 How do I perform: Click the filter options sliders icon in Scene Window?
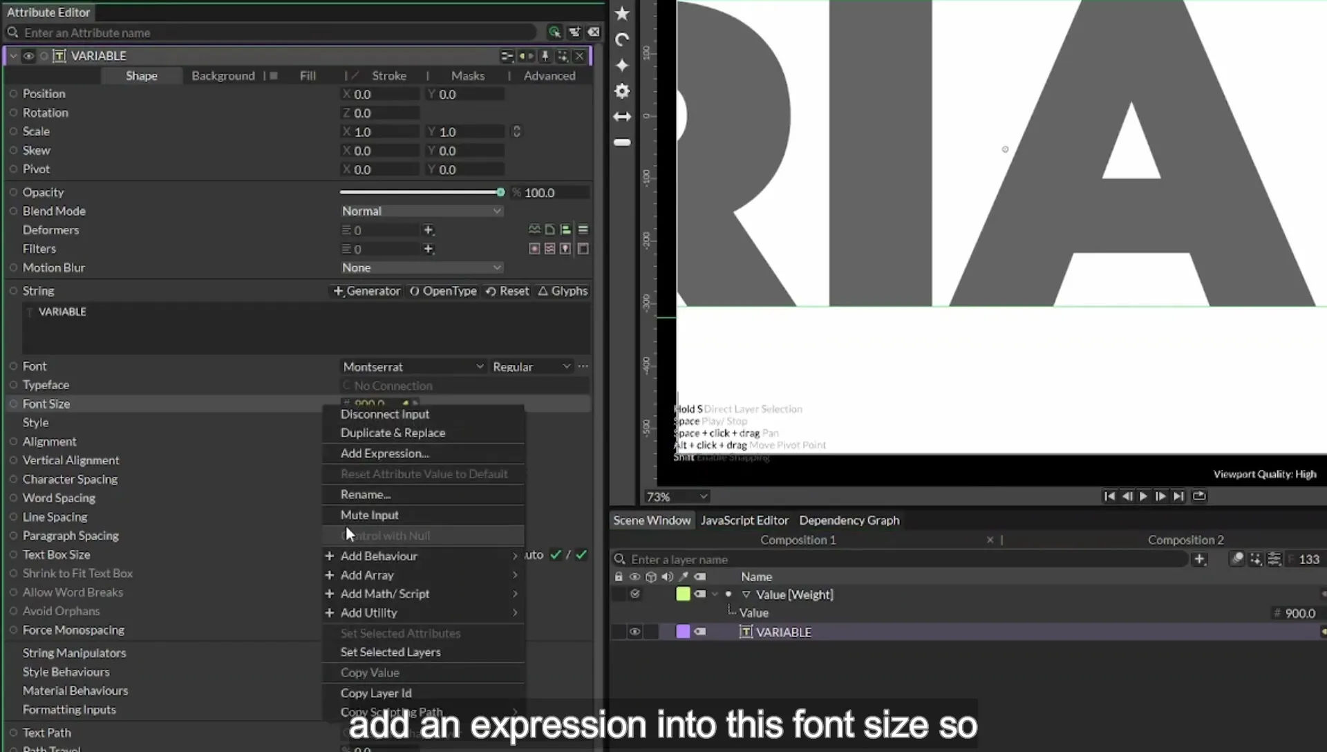click(1274, 559)
